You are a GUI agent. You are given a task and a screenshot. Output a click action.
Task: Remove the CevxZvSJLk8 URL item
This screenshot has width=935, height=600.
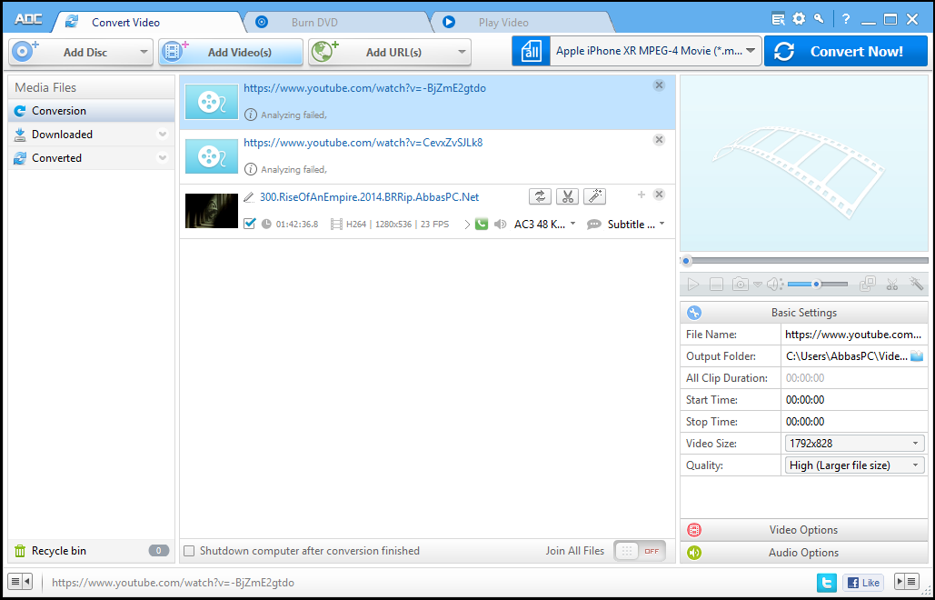click(659, 140)
